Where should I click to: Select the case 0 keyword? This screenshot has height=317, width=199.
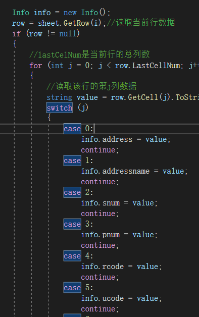72,129
